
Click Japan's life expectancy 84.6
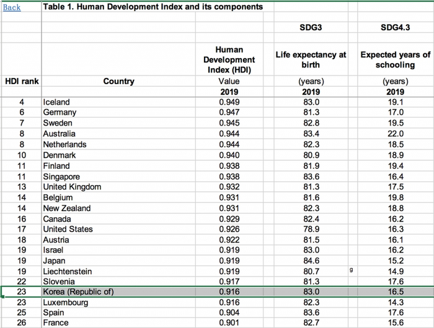[x=310, y=261]
